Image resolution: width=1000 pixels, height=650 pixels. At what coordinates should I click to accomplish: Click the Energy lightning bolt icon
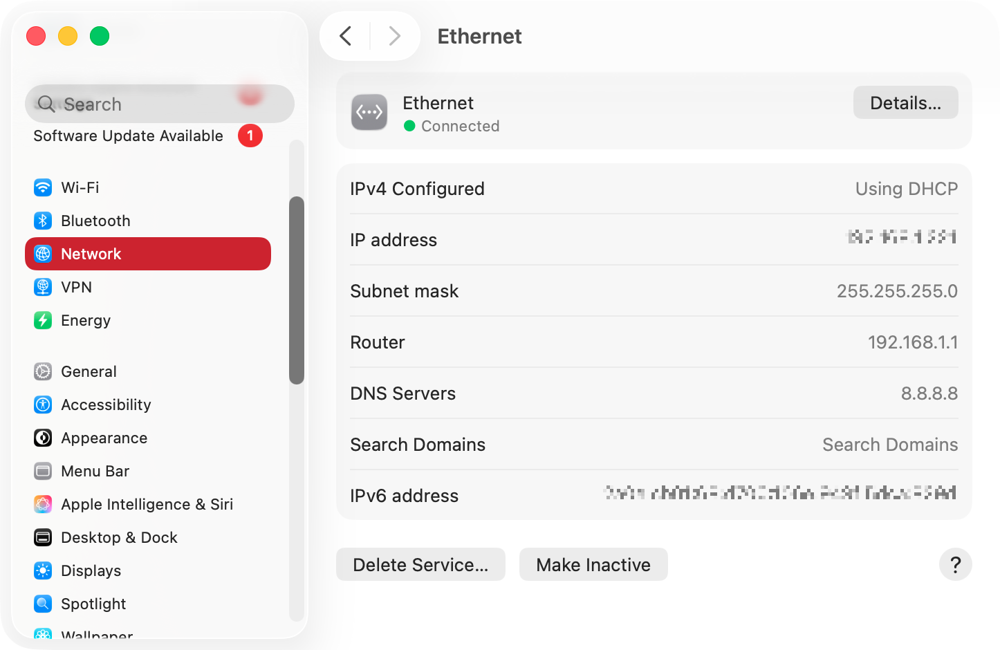pyautogui.click(x=43, y=320)
